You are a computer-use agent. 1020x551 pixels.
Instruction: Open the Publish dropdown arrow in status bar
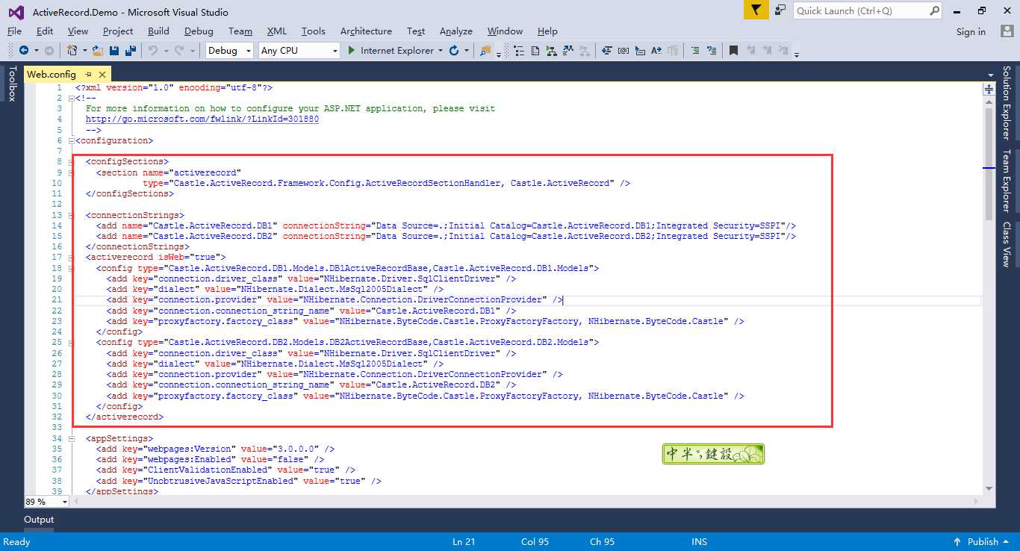point(1006,541)
